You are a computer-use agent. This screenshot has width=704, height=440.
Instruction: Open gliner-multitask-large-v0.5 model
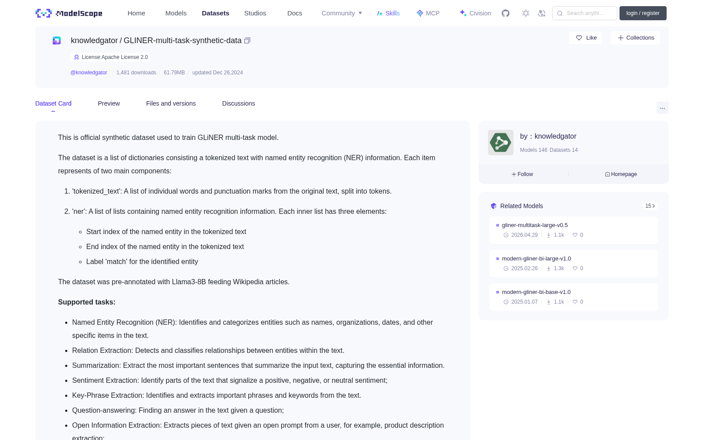[535, 225]
